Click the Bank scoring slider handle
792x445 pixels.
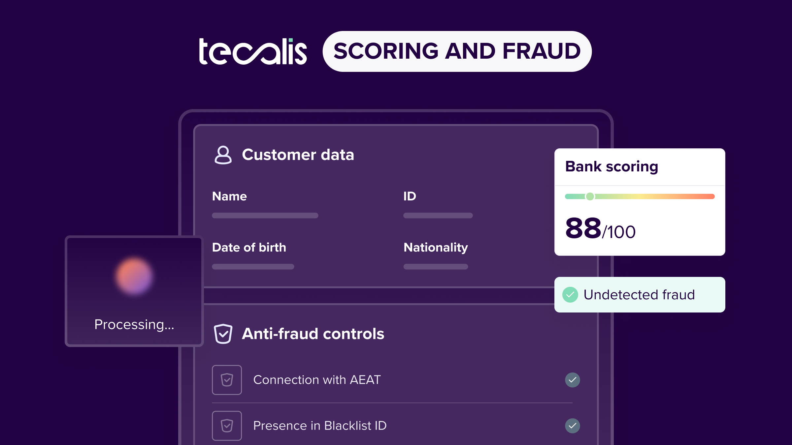point(590,196)
